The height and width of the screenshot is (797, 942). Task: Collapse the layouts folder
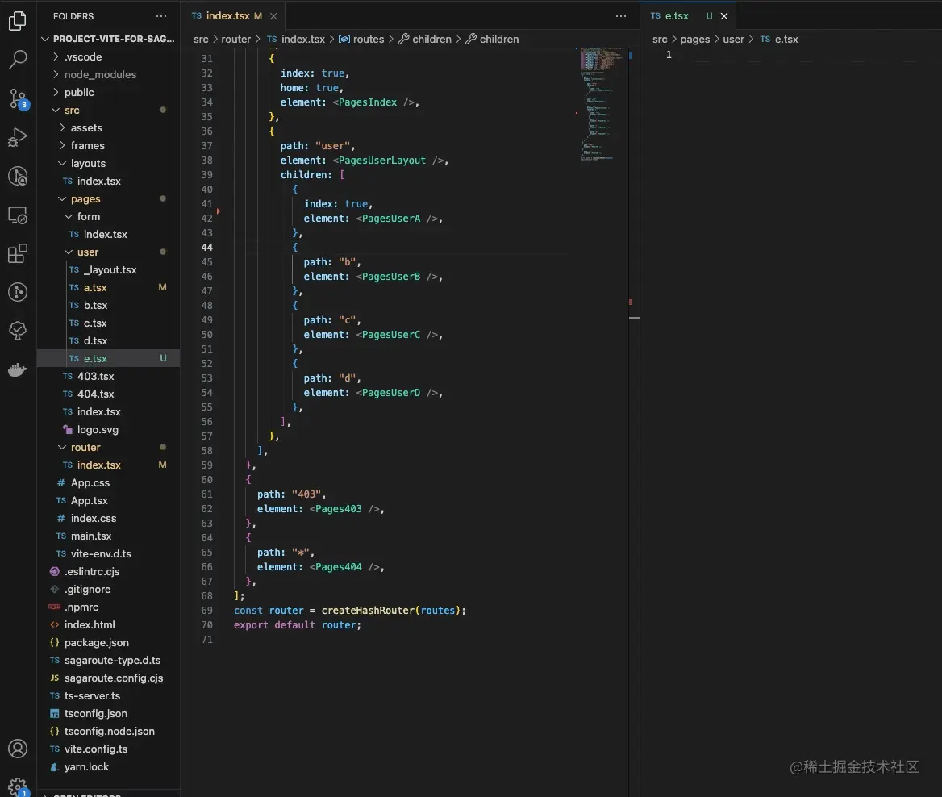click(110, 163)
